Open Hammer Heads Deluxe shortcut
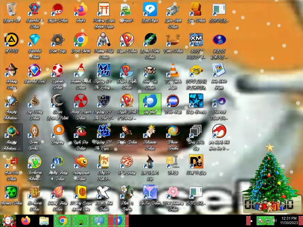 point(81,77)
